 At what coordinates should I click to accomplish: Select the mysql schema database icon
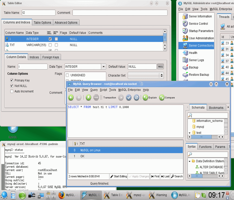pos(194,127)
